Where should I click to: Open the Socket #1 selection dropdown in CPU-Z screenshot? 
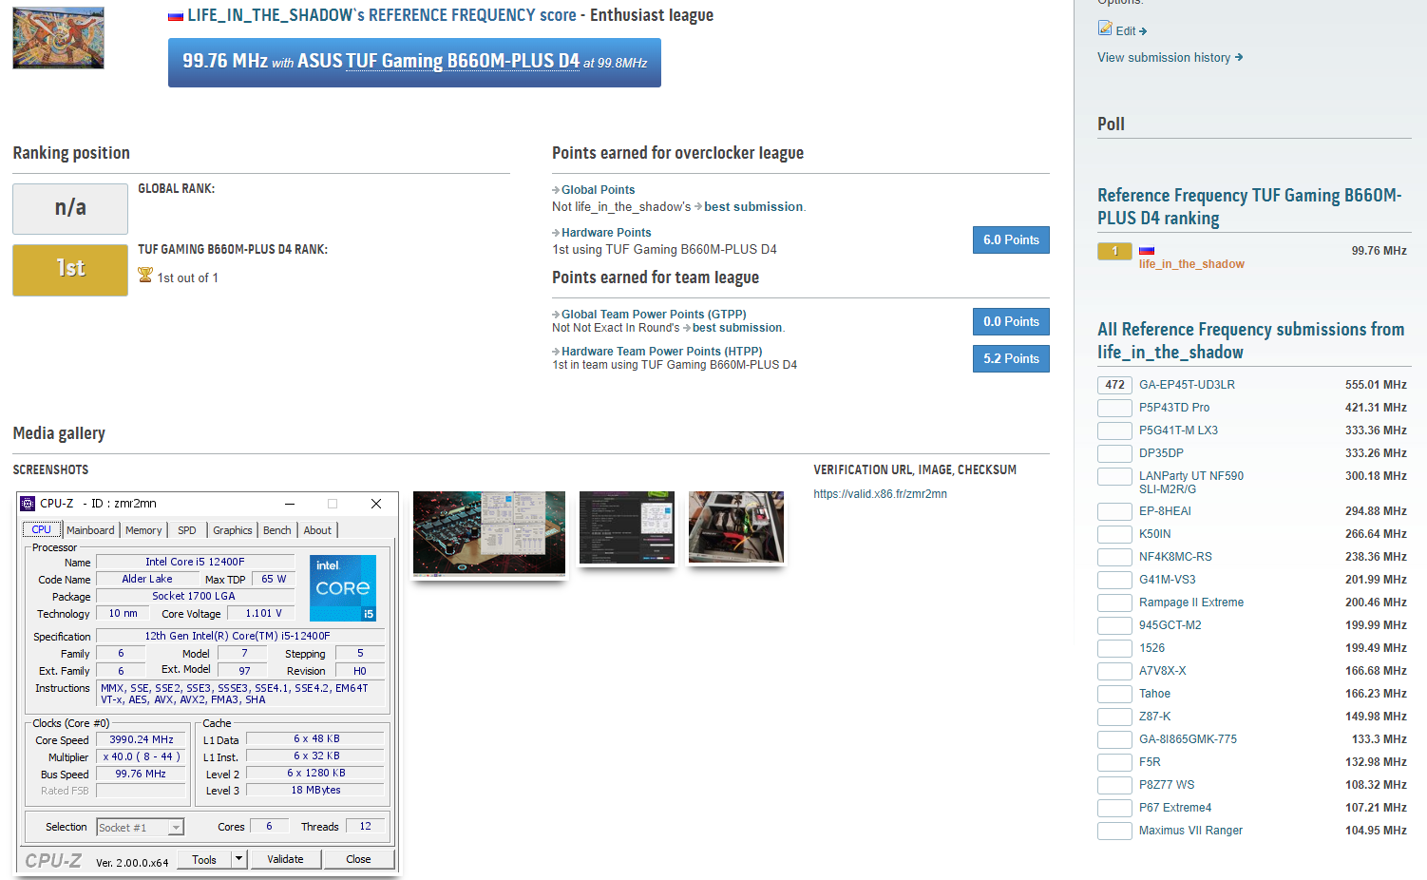pos(140,828)
